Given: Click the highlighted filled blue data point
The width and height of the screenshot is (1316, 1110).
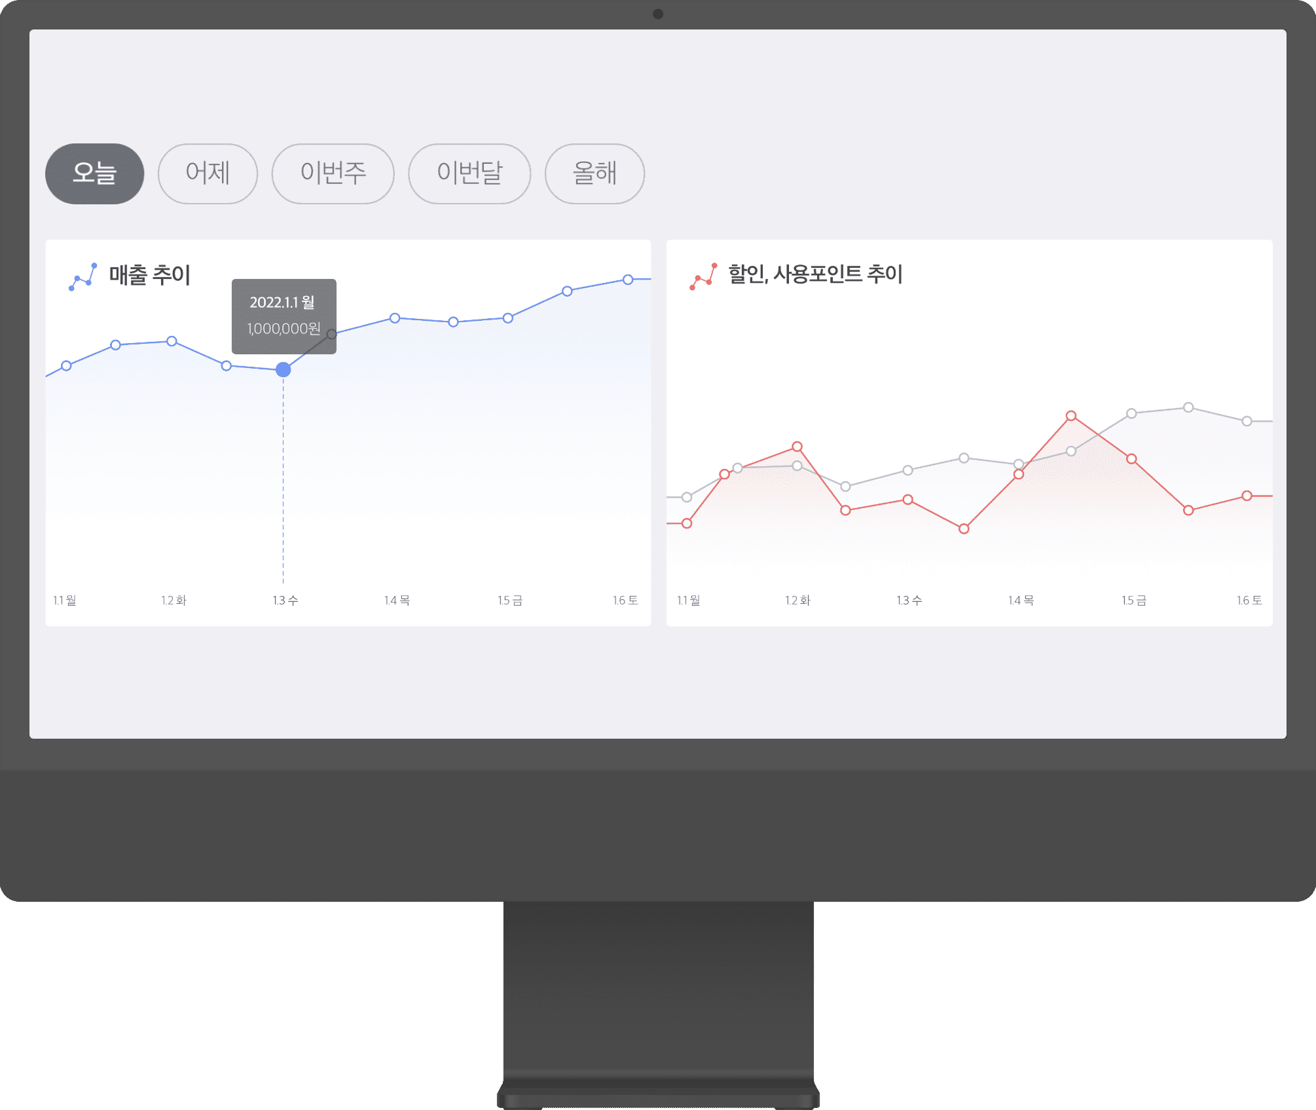Looking at the screenshot, I should coord(283,370).
